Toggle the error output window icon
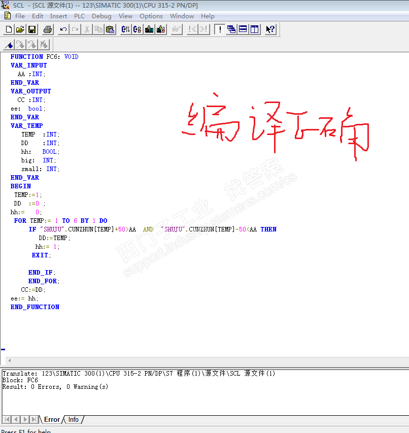 point(220,29)
